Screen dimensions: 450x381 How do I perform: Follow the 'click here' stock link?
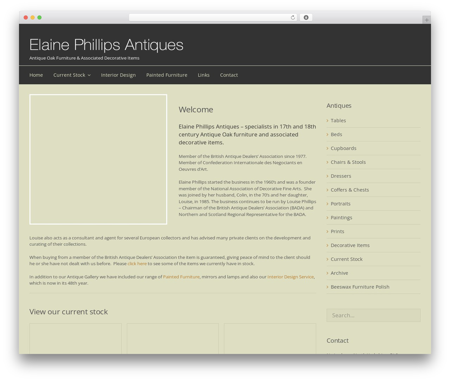[x=137, y=264]
